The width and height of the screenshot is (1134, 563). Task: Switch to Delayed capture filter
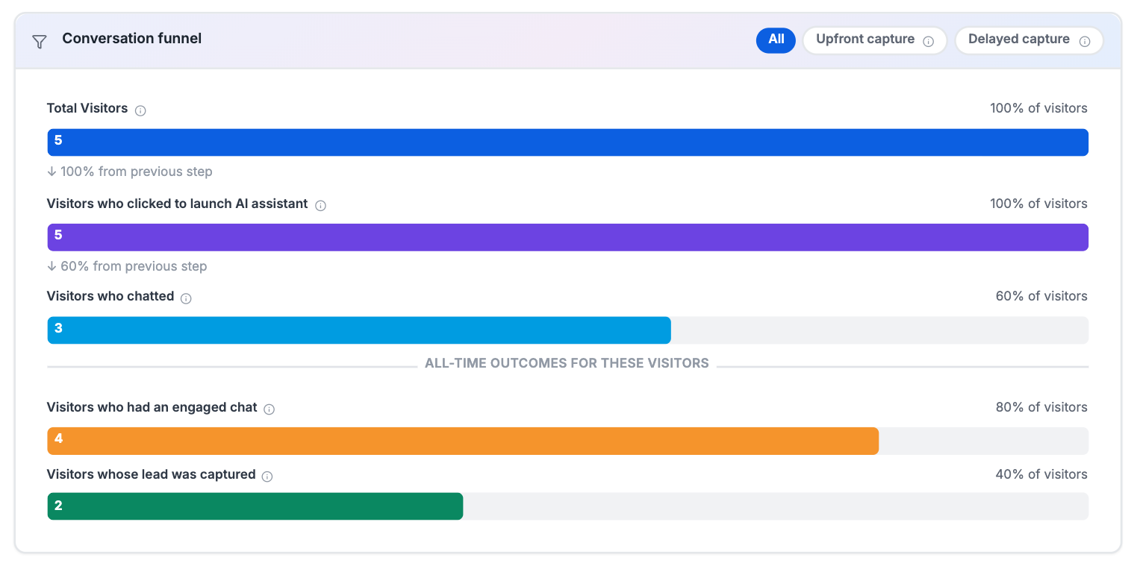coord(1029,40)
